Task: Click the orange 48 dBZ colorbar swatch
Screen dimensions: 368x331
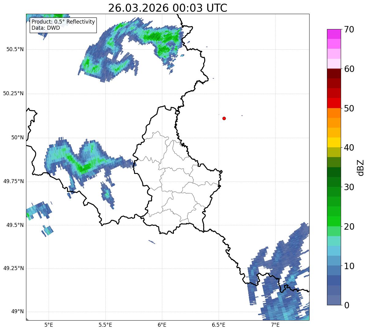Action: coord(334,113)
